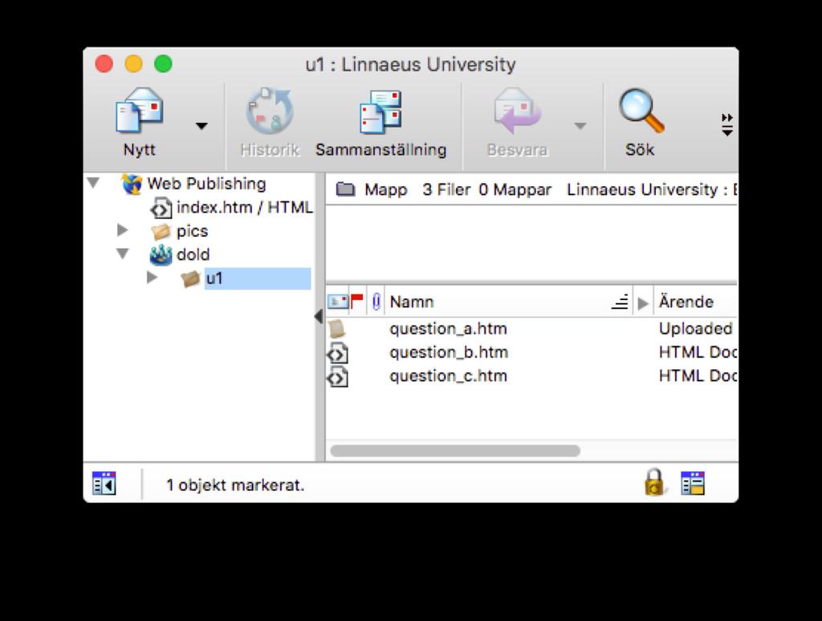The image size is (822, 621).
Task: Select pics in folder tree
Action: coord(193,231)
